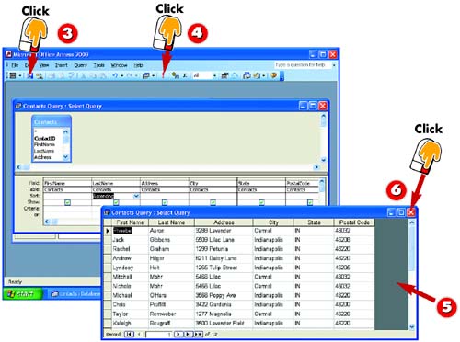460x342 pixels.
Task: Open the Insert menu
Action: click(x=61, y=65)
